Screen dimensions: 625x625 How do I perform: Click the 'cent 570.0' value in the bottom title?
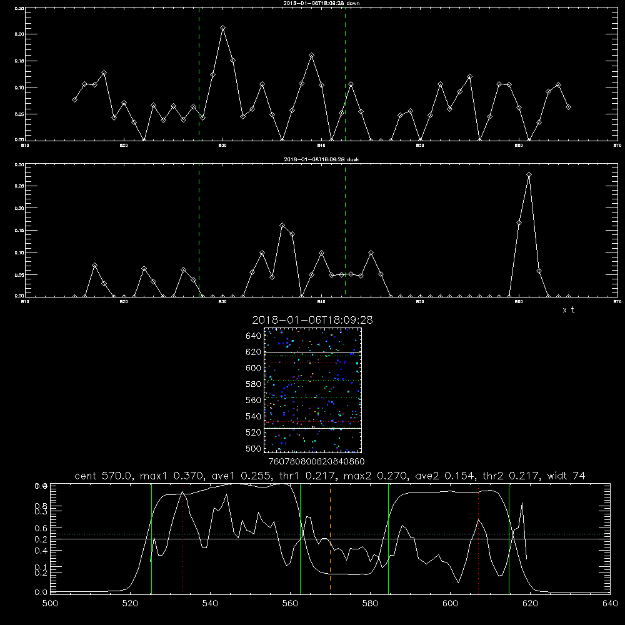tap(103, 476)
